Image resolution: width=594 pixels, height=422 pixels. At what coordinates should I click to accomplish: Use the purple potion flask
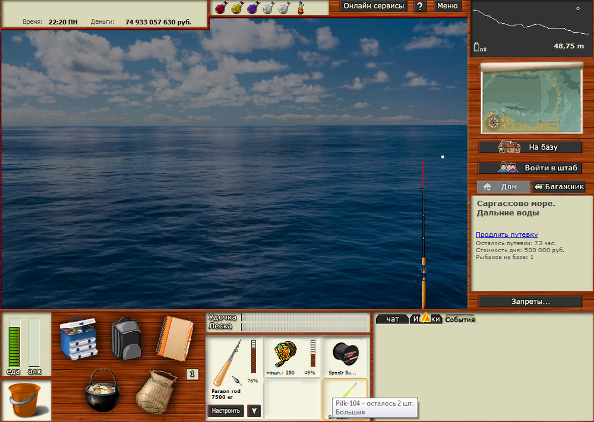pos(252,8)
